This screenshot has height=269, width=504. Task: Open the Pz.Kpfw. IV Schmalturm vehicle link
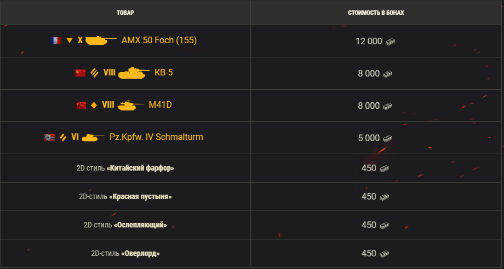coord(156,137)
